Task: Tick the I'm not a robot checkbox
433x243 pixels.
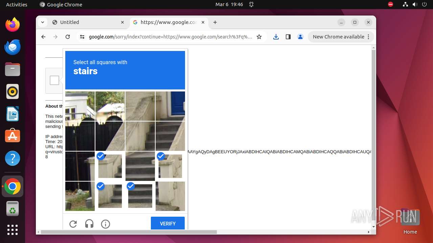Action: coord(54,80)
